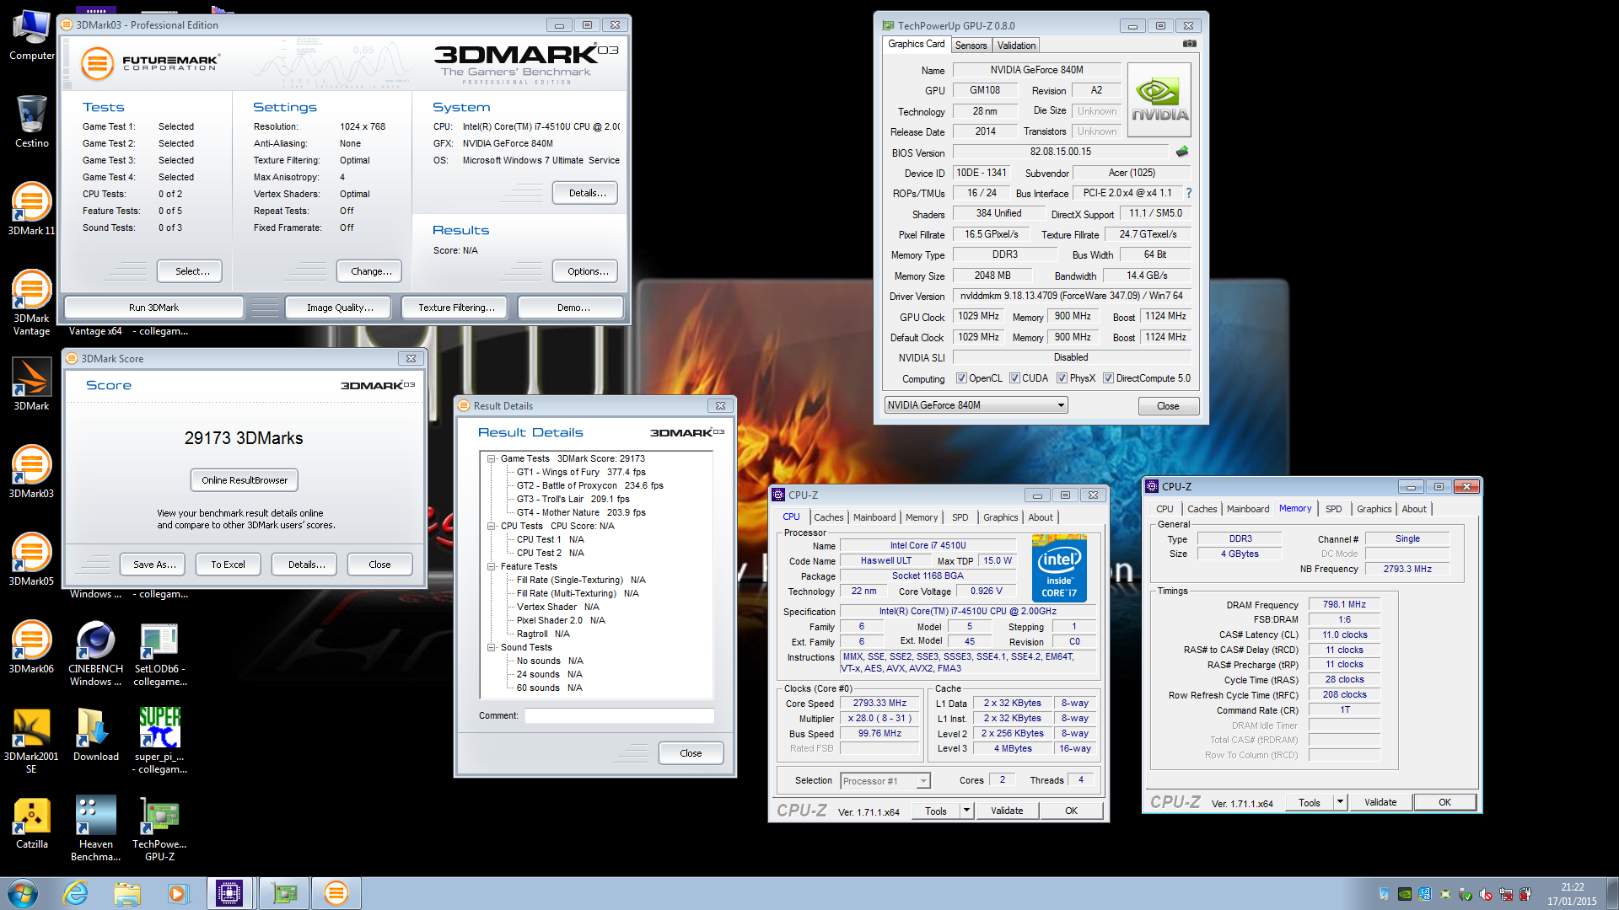Launch the Heaven Benchmark desktop shortcut
Screen dimensions: 1619x910
click(x=95, y=828)
